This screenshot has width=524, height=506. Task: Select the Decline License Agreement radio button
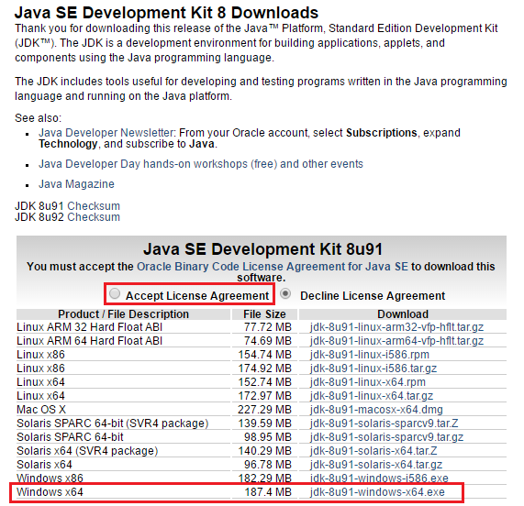click(285, 293)
